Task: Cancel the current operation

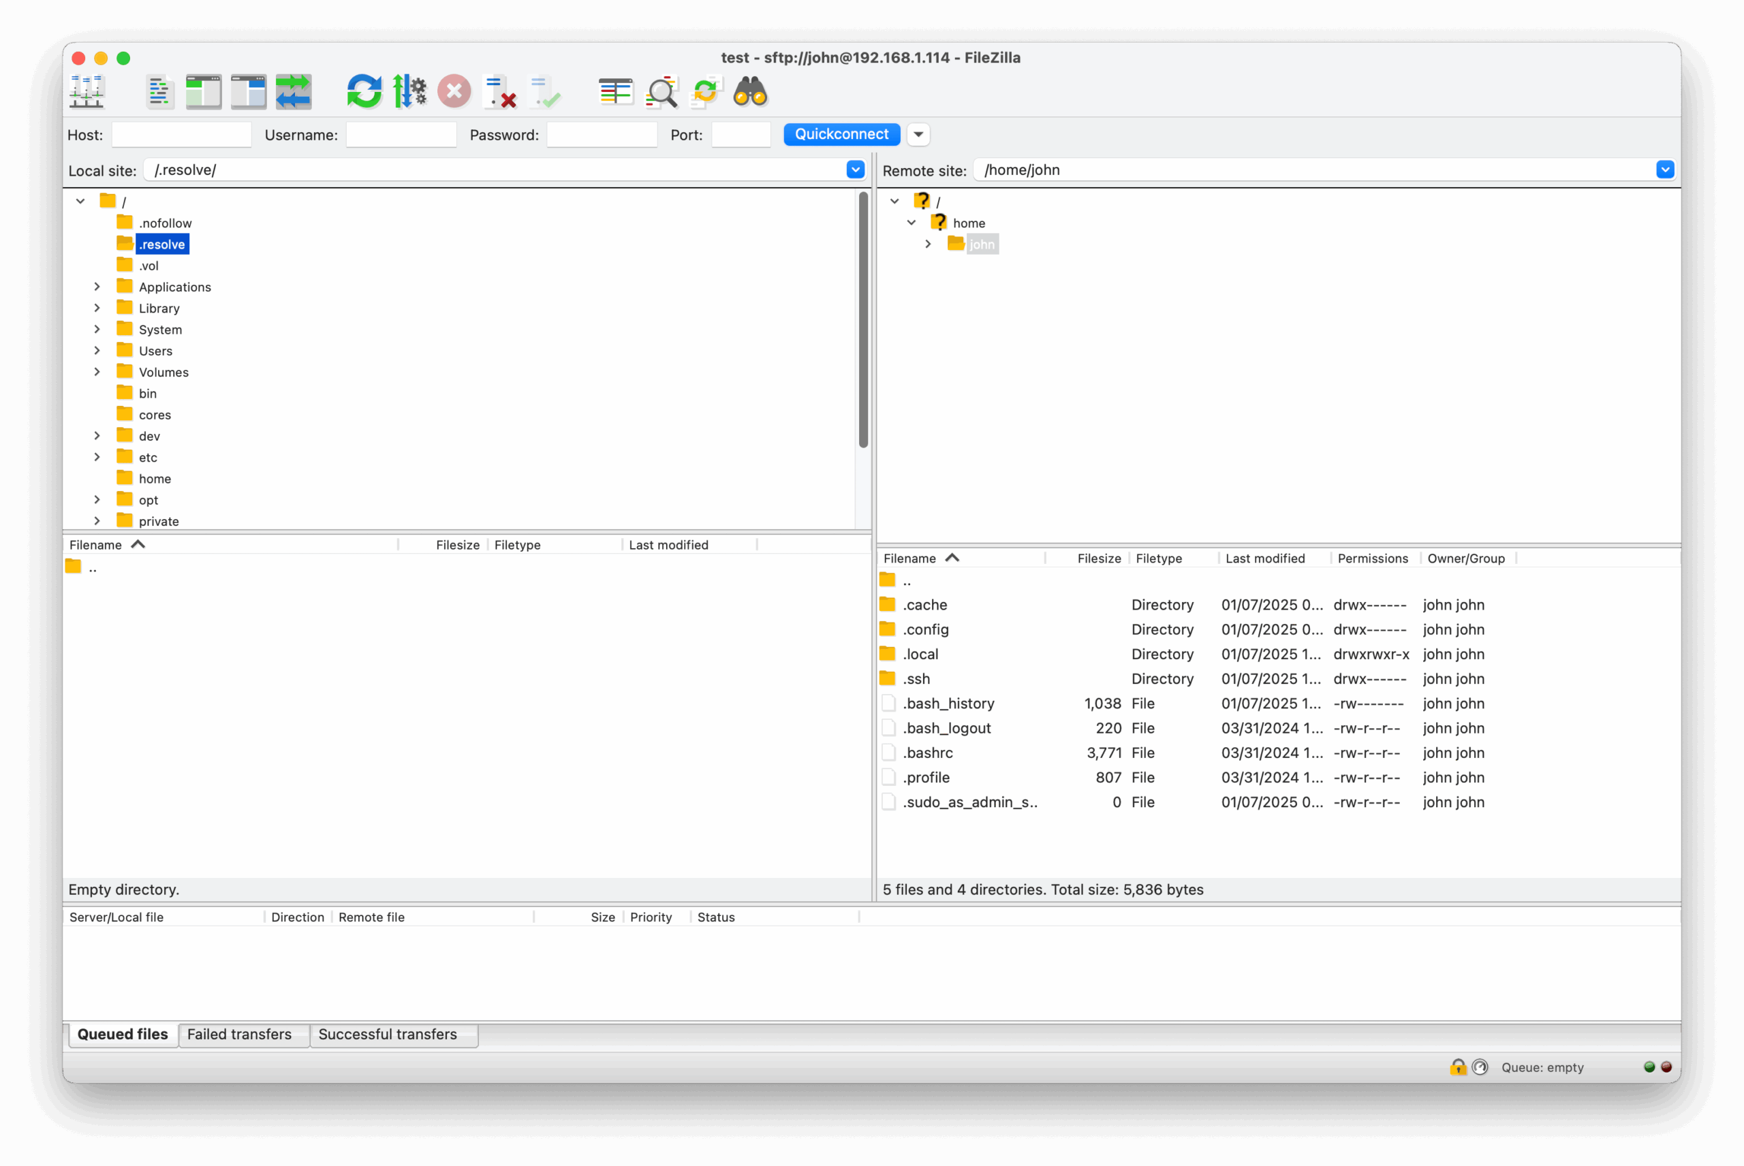Action: click(x=454, y=91)
